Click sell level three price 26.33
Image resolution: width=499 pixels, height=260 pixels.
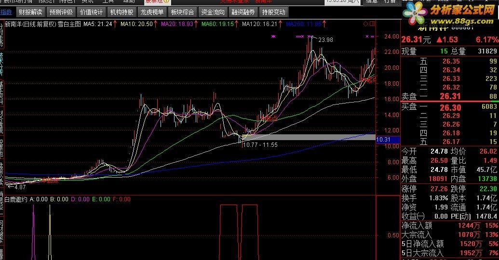tap(451, 78)
